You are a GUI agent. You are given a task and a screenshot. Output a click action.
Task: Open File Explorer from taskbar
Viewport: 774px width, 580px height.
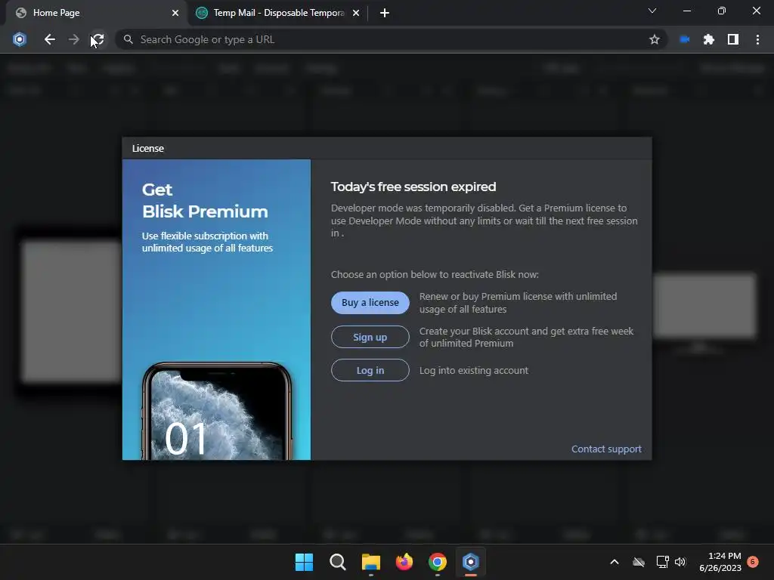click(370, 562)
